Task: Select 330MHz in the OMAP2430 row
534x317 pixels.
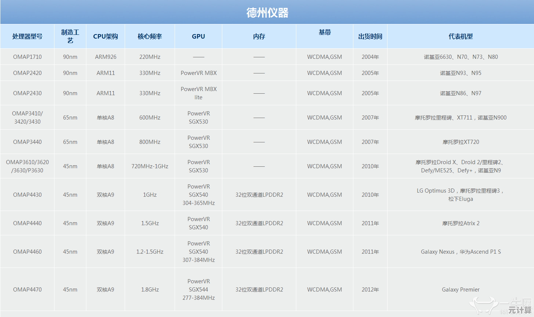Action: pos(150,93)
